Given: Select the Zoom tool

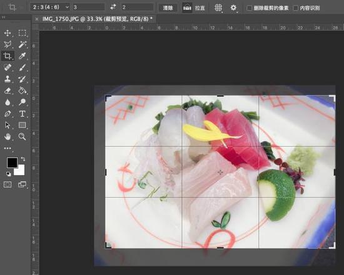Looking at the screenshot, I should coord(22,136).
